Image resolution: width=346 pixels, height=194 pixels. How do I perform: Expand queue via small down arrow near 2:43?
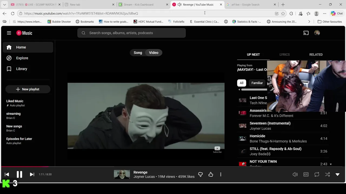pos(331,164)
